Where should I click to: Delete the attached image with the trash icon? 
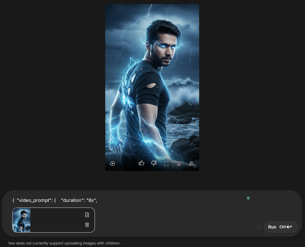click(87, 225)
